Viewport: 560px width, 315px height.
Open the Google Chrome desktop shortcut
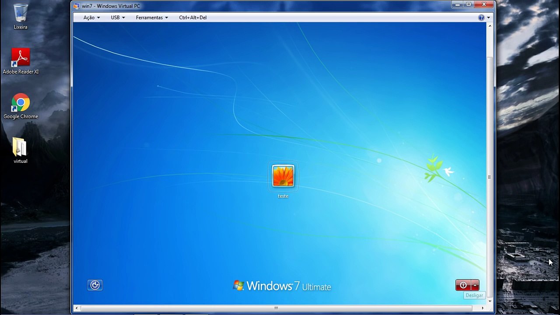tap(21, 106)
